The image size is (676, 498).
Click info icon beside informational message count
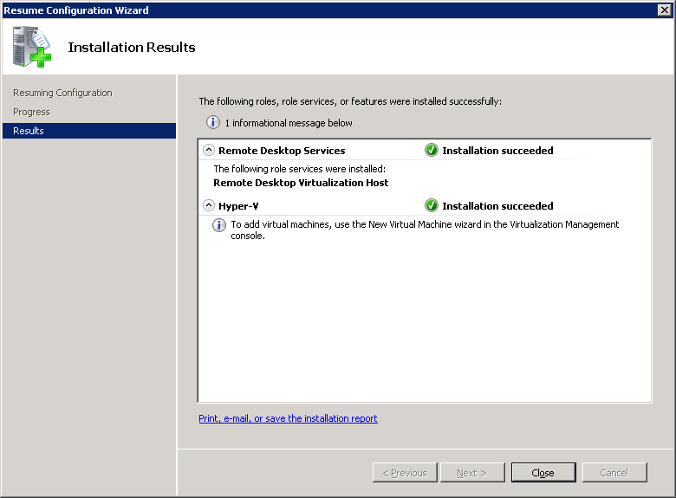click(212, 123)
